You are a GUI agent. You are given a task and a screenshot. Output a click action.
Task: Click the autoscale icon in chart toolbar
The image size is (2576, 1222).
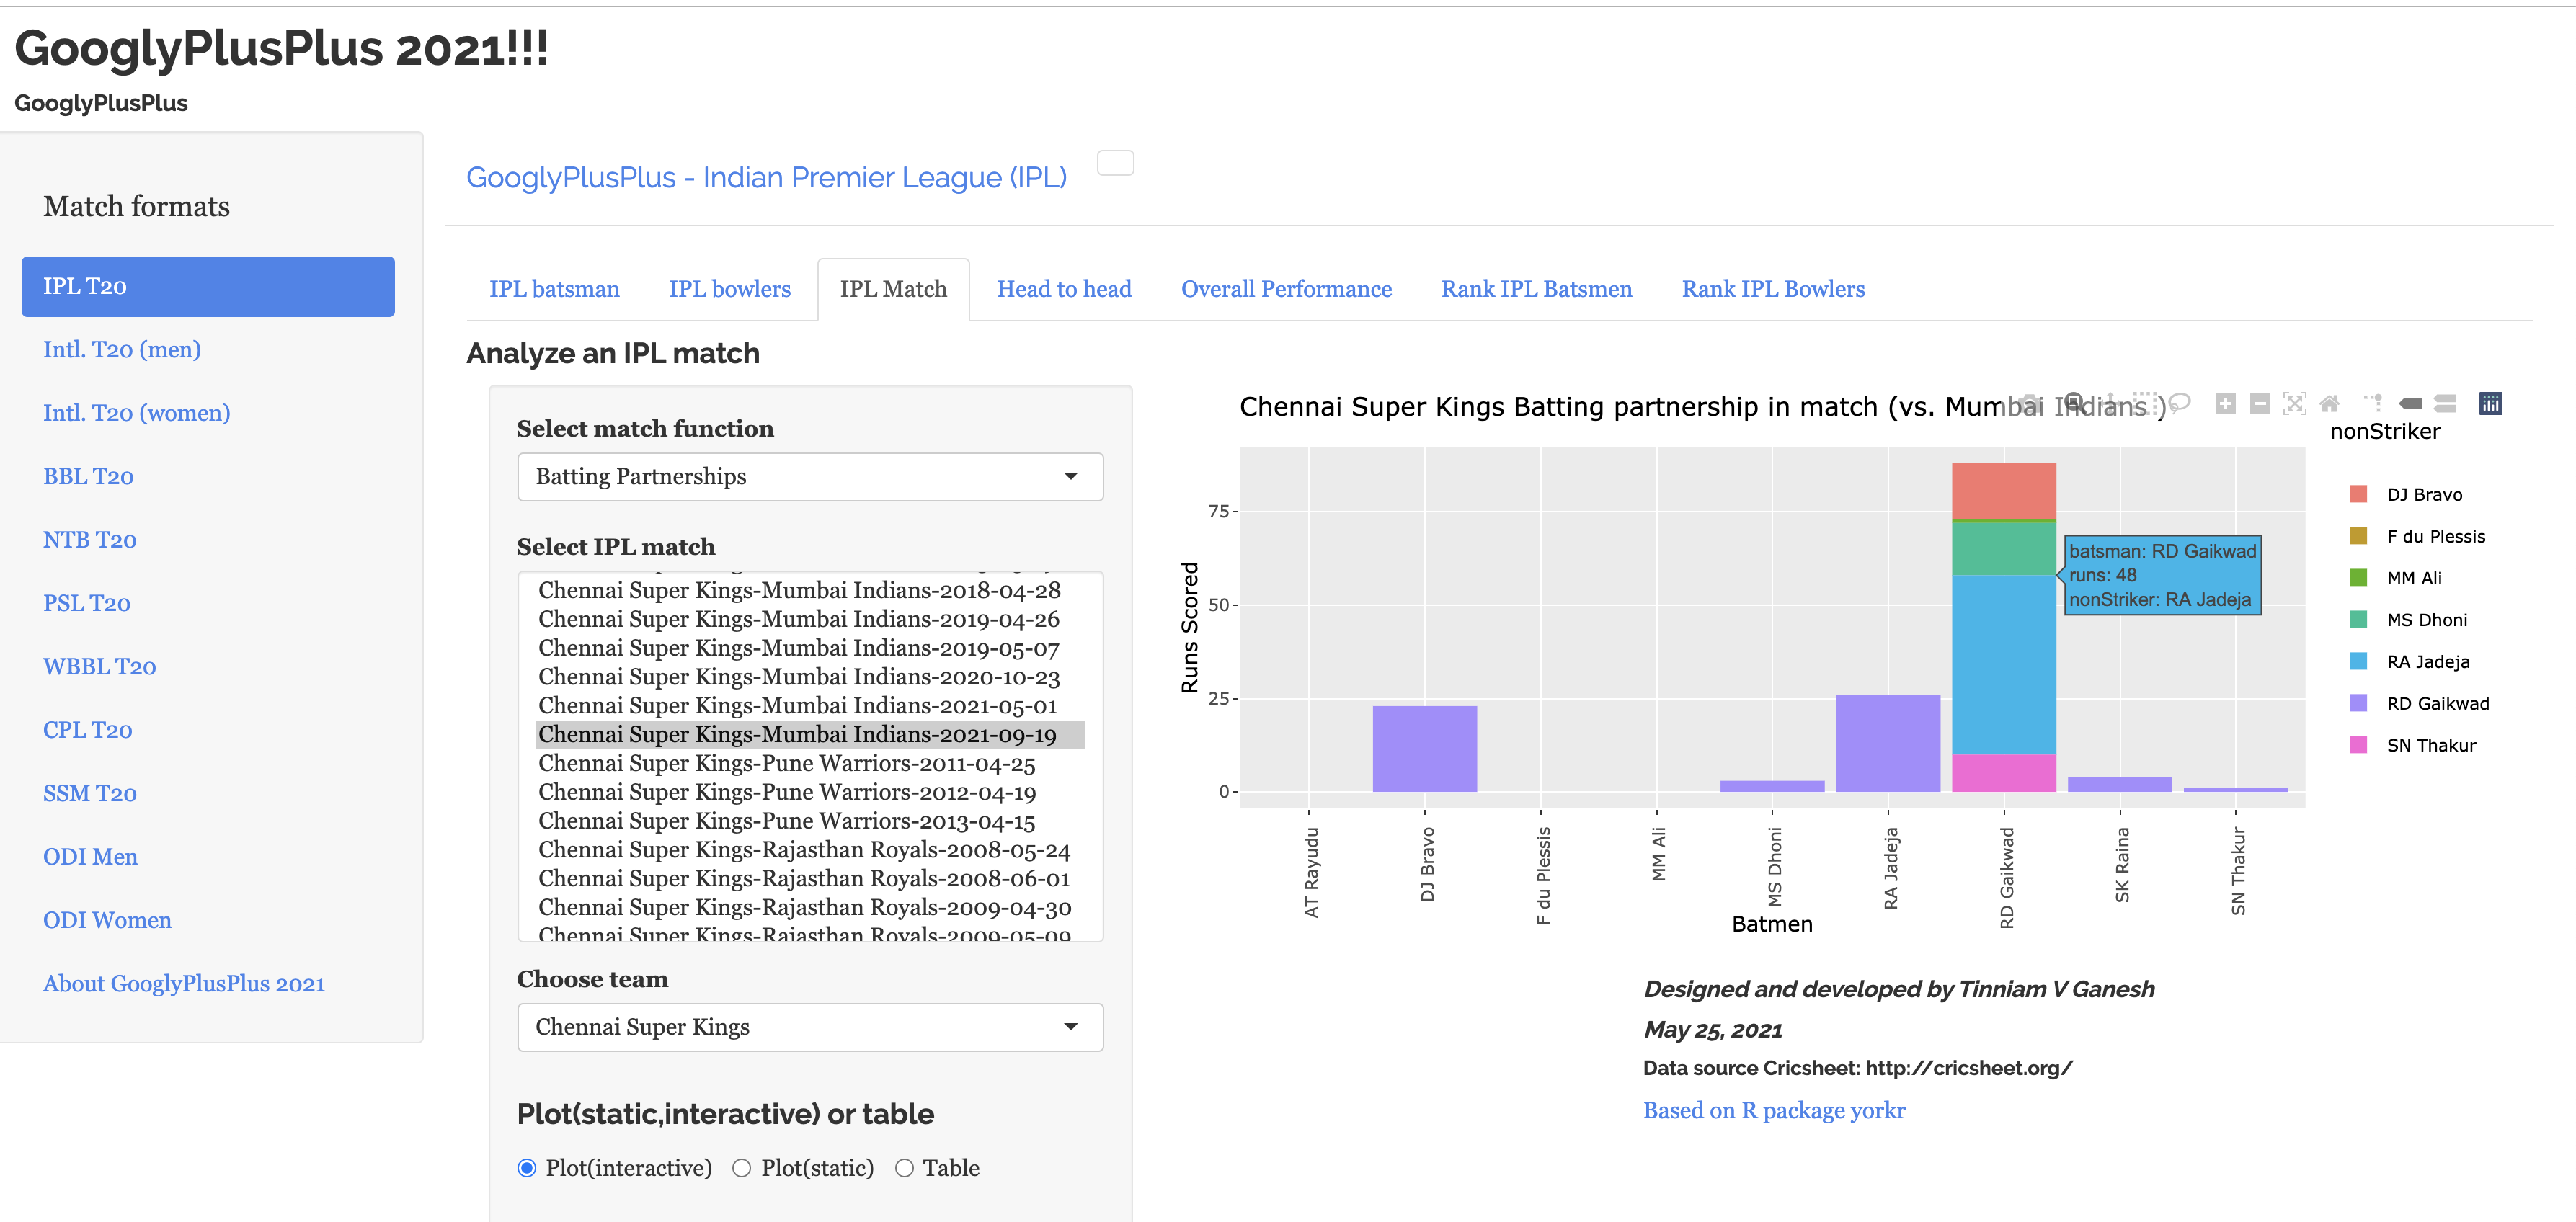[2295, 404]
